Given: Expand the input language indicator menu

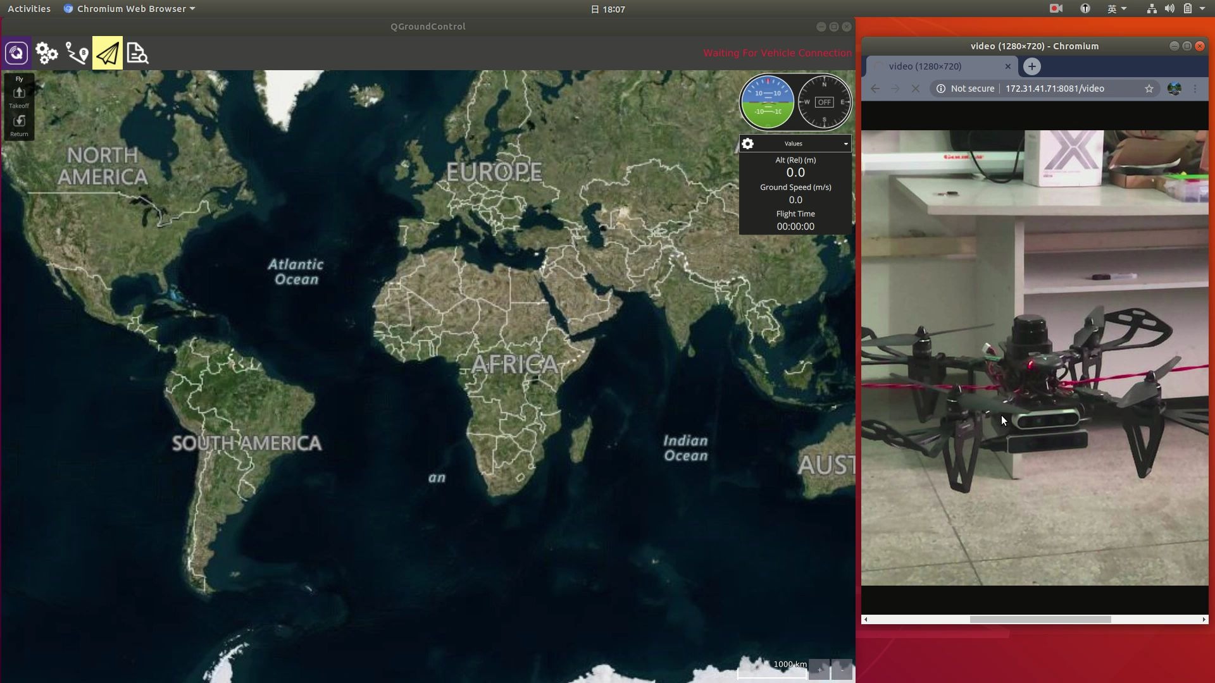Looking at the screenshot, I should pyautogui.click(x=1116, y=9).
